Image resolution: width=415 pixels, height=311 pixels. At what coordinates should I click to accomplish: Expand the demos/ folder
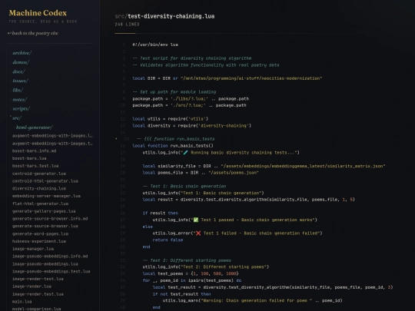coord(21,62)
